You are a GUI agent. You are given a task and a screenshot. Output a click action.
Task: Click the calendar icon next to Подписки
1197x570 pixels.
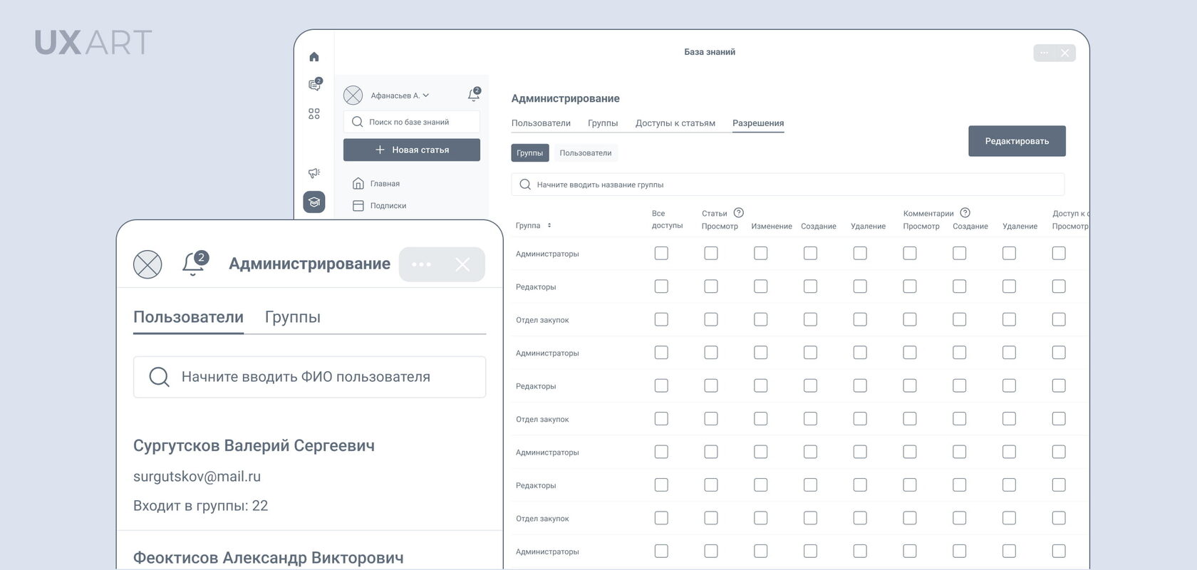[358, 206]
